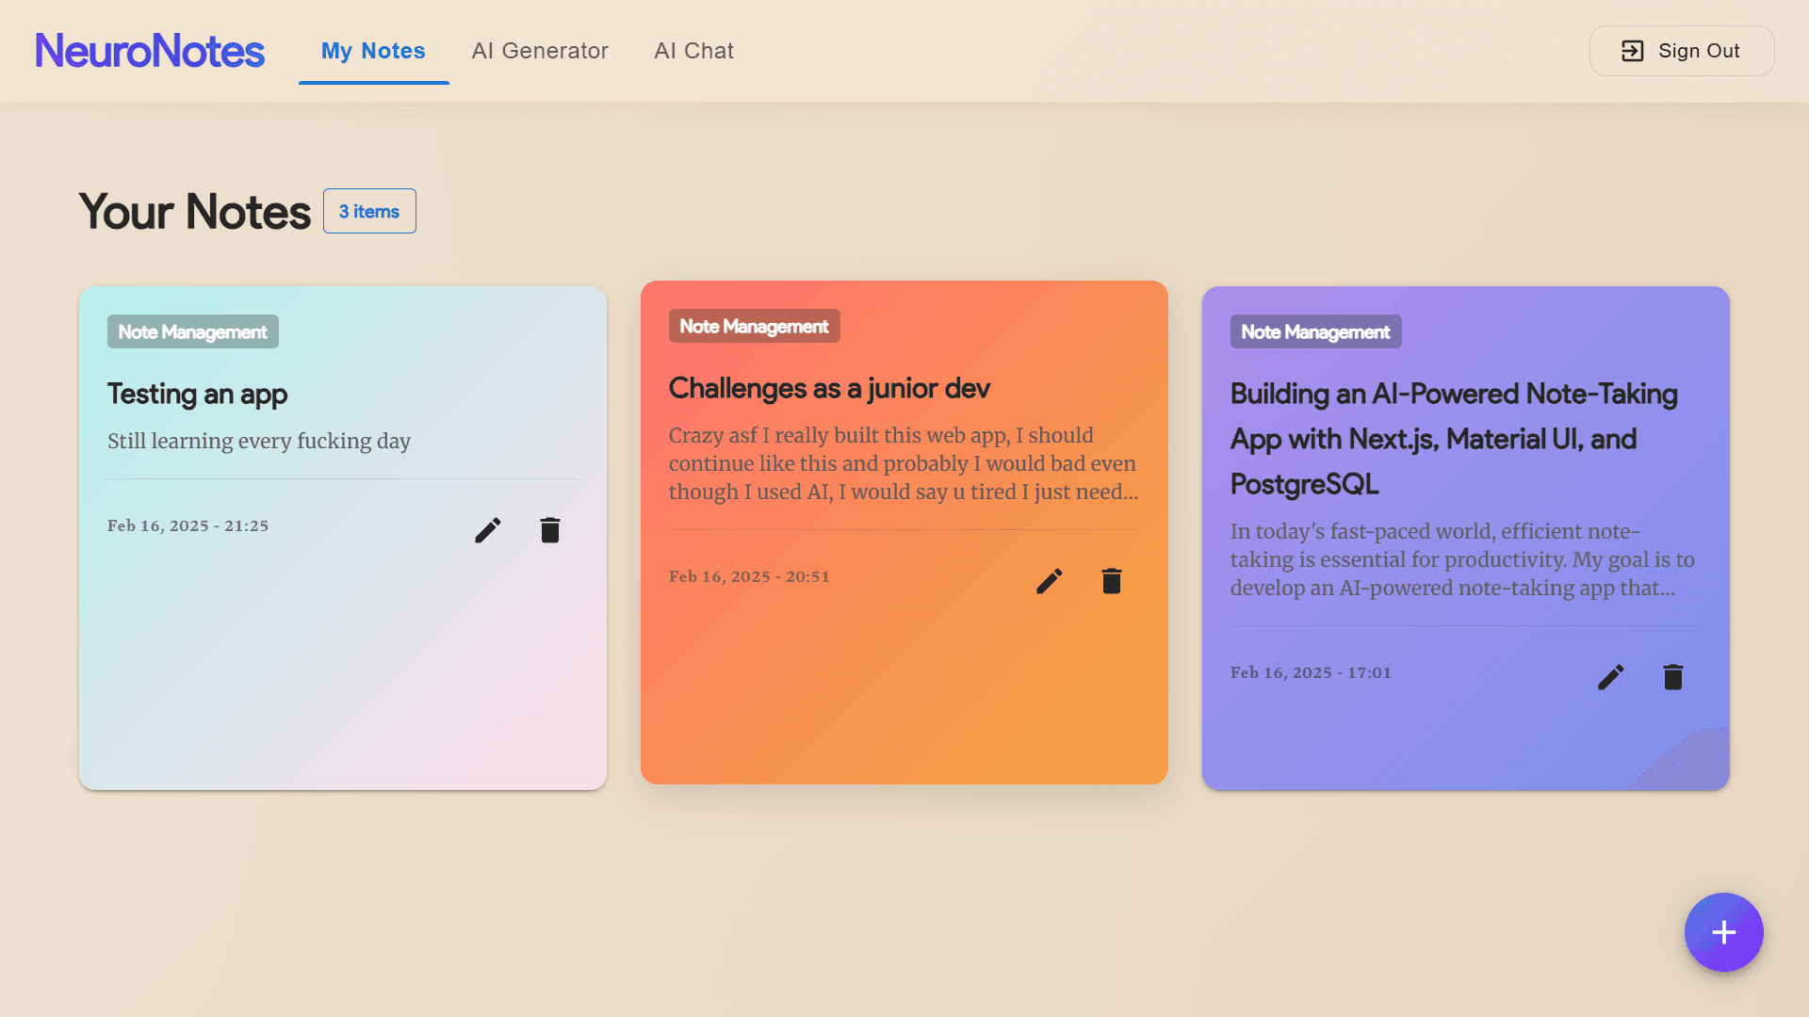Open 'Challenges as a junior dev' title
This screenshot has width=1809, height=1017.
pos(829,388)
